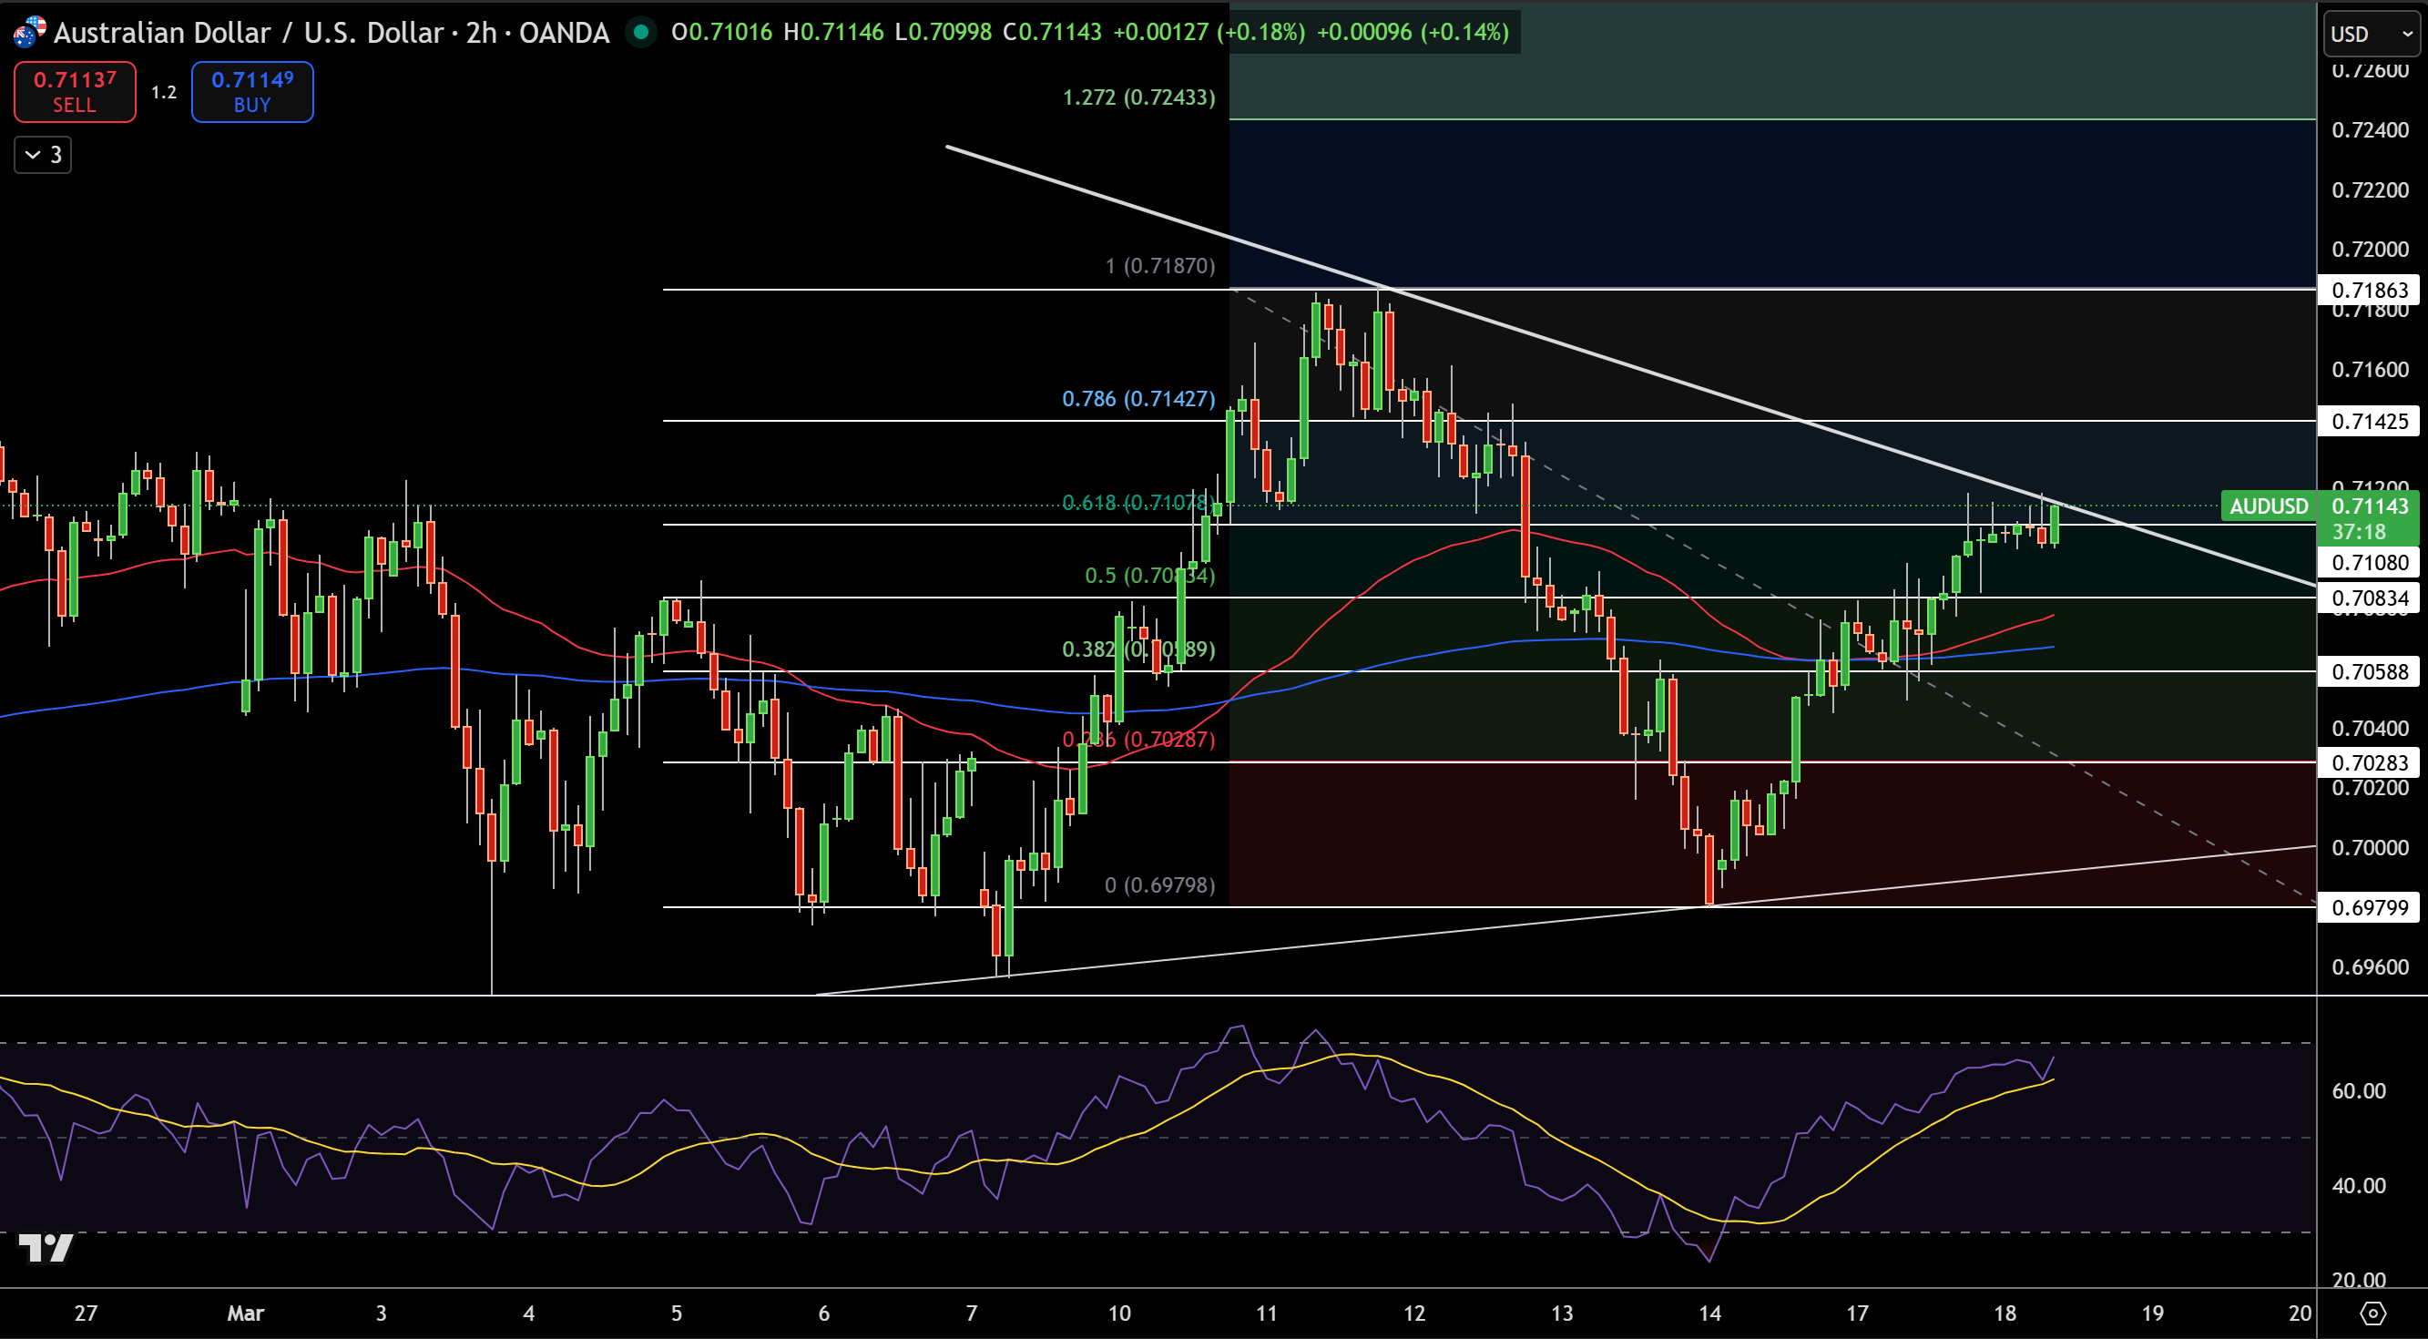Click the 0.71425 price axis label
Screen dimensions: 2428x1339
(x=2370, y=421)
